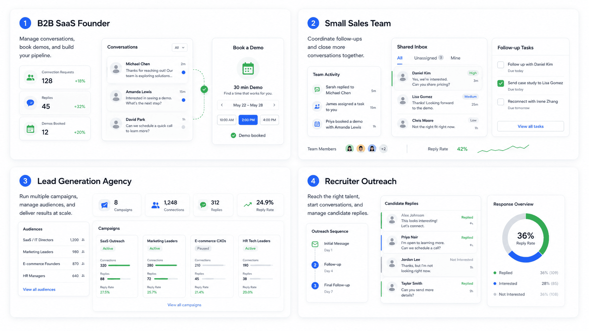This screenshot has height=331, width=589.
Task: Click Chris Moore's avatar in Shared Inbox
Action: (x=403, y=123)
